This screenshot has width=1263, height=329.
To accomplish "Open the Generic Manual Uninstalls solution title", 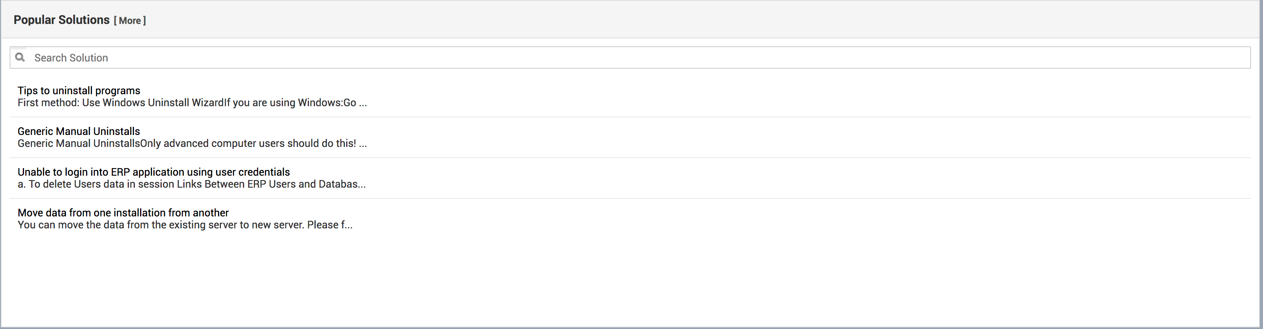I will 79,131.
